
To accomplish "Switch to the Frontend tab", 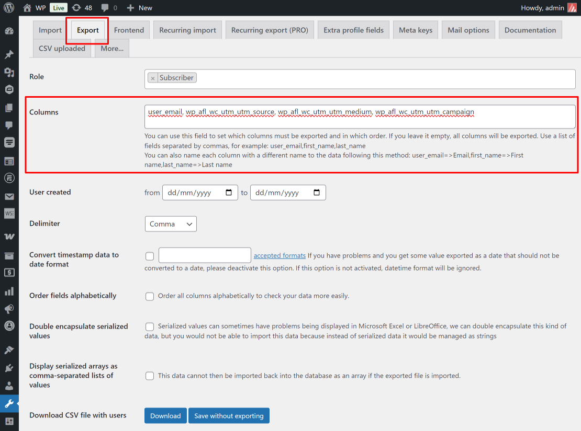I will point(129,30).
